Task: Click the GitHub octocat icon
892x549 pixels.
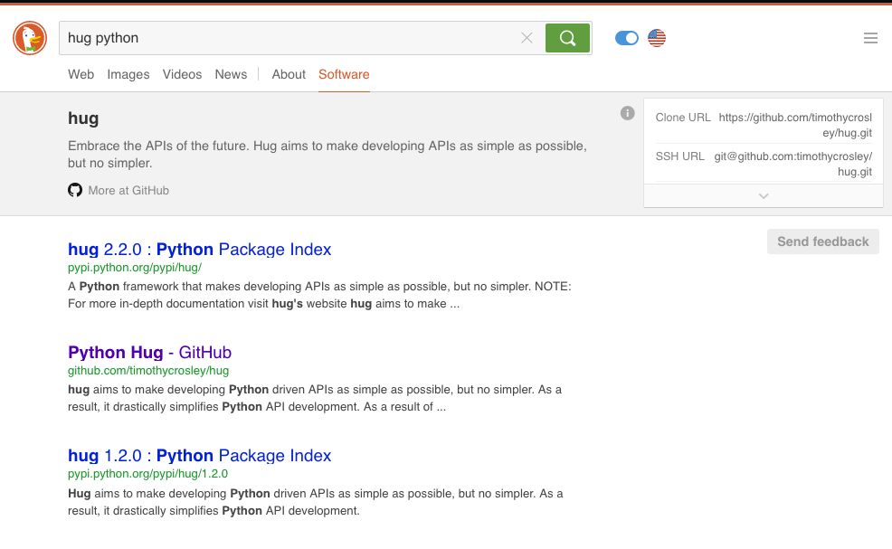Action: point(75,190)
